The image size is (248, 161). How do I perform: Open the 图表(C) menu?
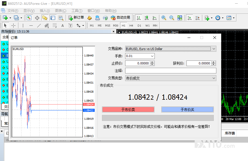point(60,11)
